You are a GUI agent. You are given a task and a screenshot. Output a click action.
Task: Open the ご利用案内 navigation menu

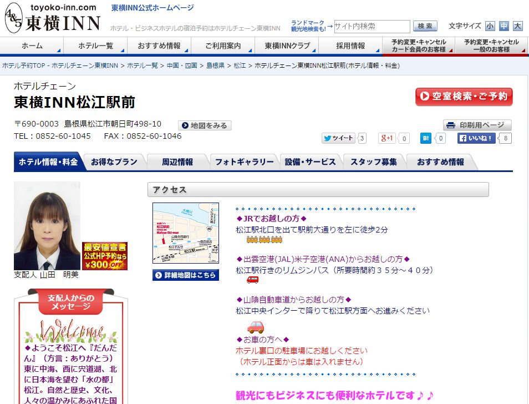tap(223, 46)
